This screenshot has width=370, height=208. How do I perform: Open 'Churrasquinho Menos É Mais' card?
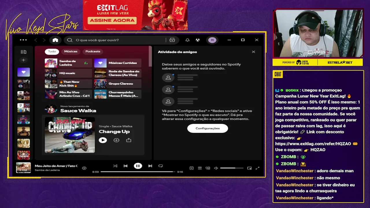[118, 94]
